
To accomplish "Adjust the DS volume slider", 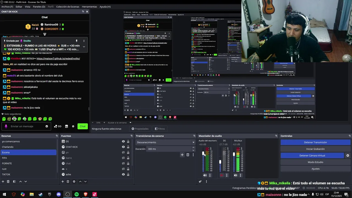I will click(x=220, y=162).
